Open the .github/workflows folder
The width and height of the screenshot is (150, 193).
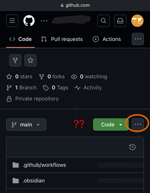(x=44, y=165)
